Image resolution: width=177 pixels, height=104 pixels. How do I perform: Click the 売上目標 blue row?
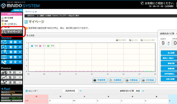(169, 53)
